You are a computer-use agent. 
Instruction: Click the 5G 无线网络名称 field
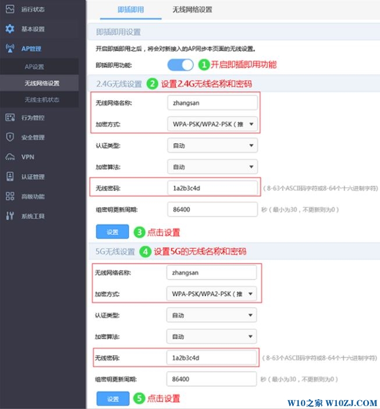pyautogui.click(x=212, y=272)
